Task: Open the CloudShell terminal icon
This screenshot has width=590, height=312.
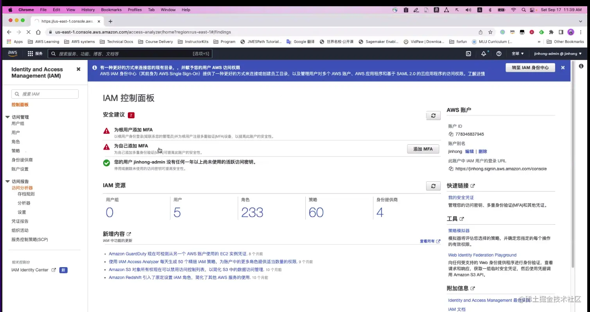Action: point(468,54)
